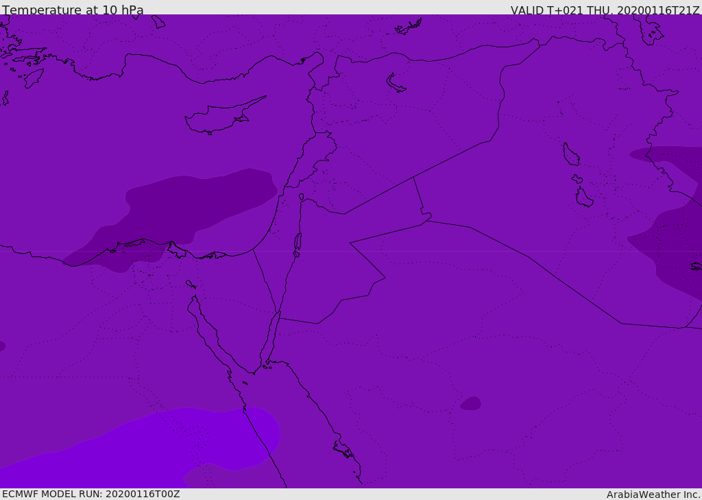Click the 'ECMWF MODEL RUN: 20200116T00Z' text
Screen dimensions: 702x500
tap(91, 494)
